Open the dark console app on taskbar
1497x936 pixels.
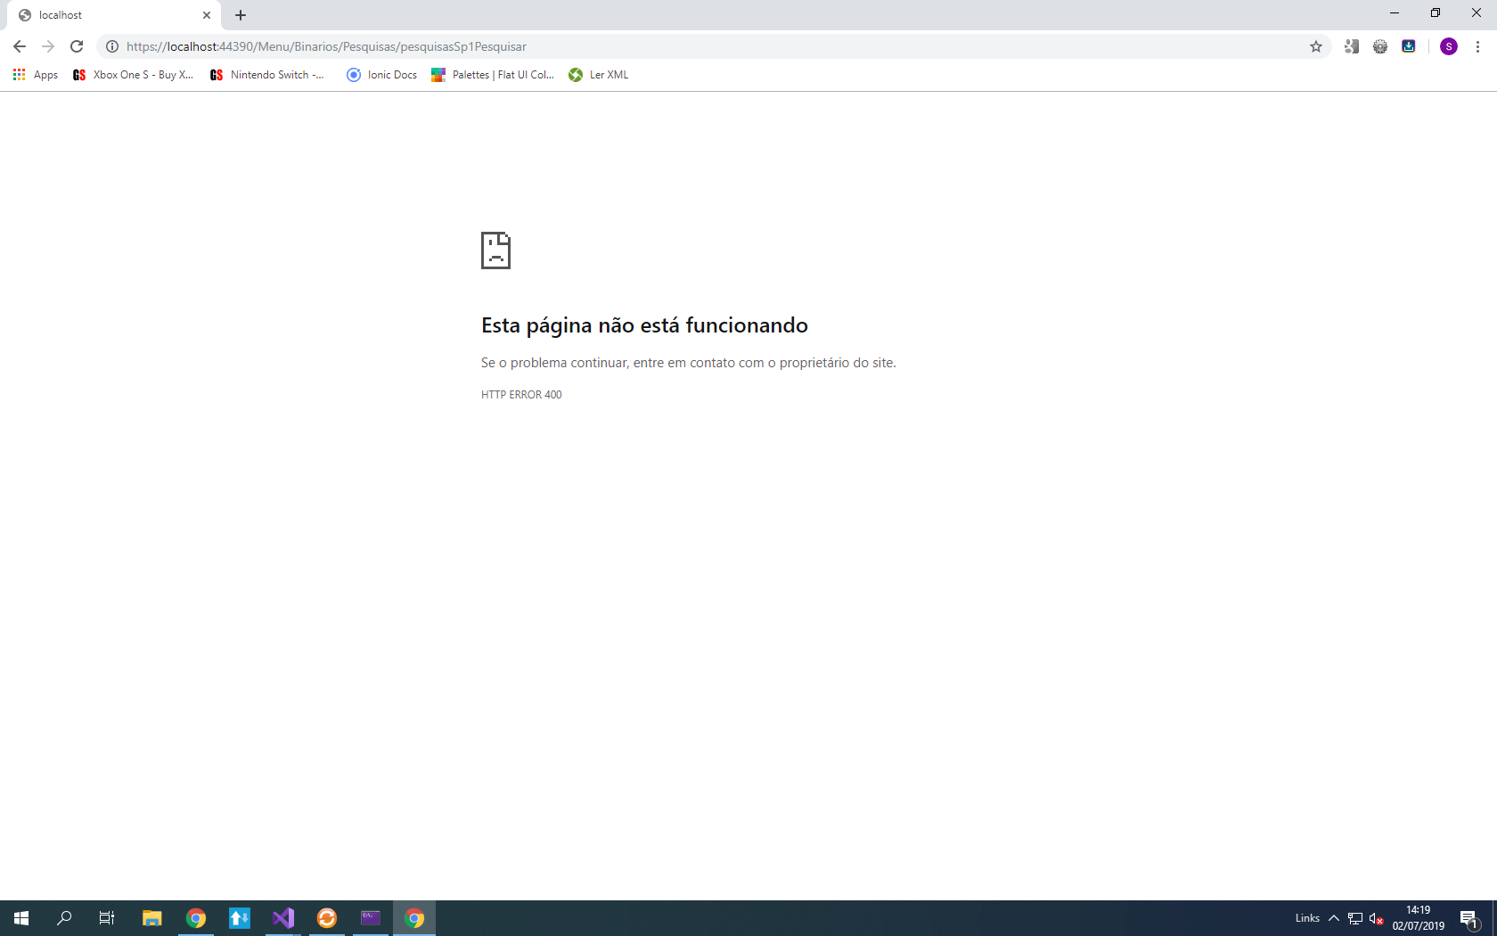[x=371, y=918]
